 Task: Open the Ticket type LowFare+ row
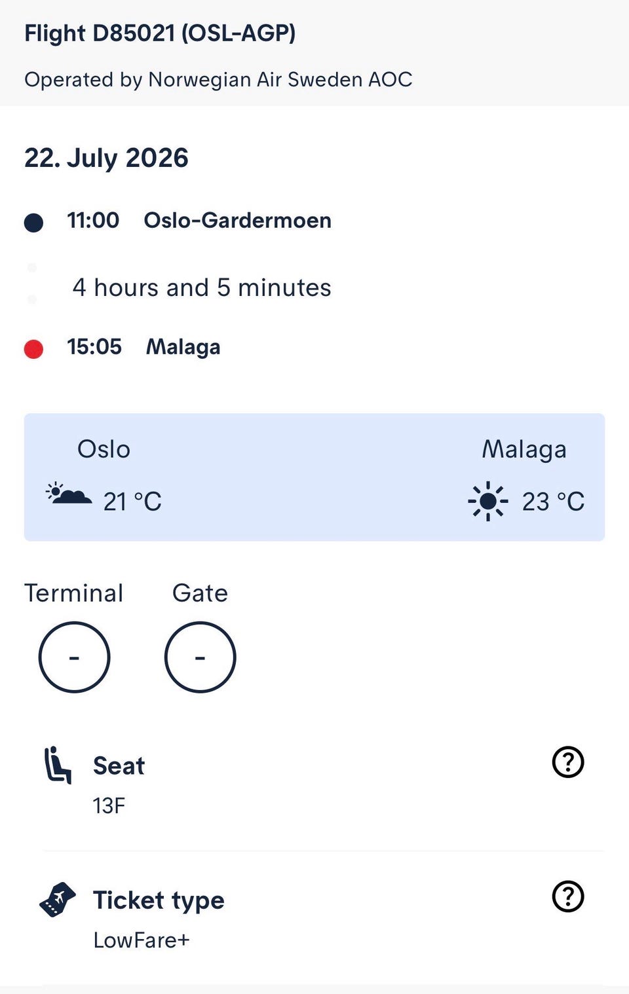point(314,918)
